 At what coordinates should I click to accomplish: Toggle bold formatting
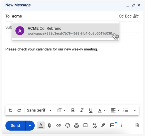coord(73,110)
